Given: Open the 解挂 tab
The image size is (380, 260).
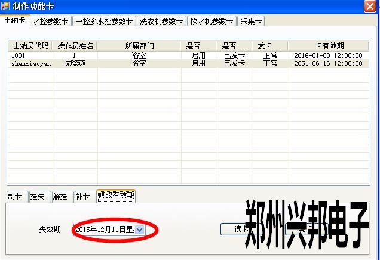Looking at the screenshot, I should click(x=63, y=197).
